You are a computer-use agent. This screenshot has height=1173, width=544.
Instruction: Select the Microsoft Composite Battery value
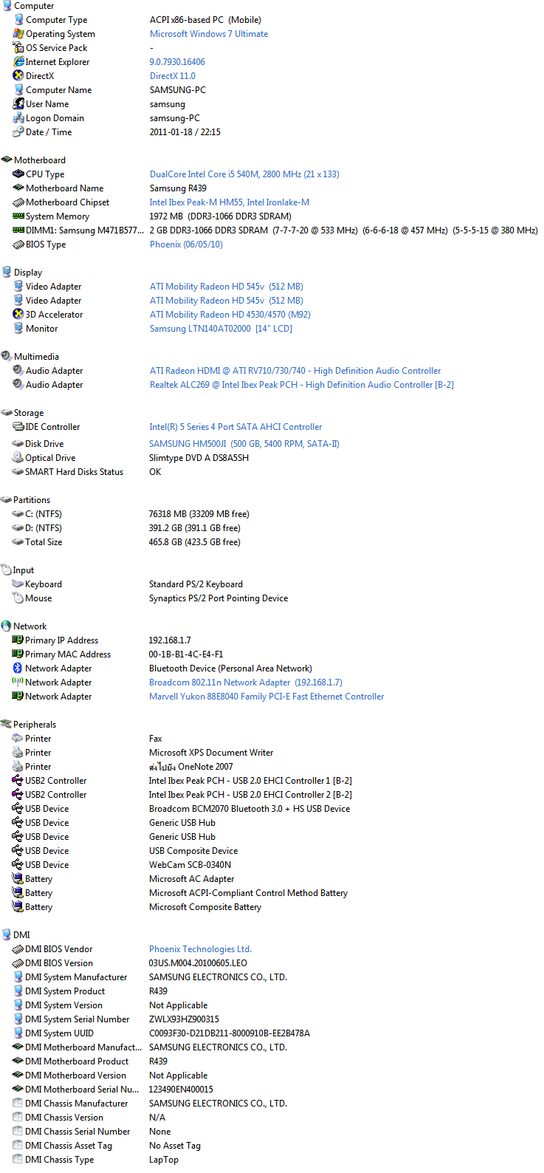coord(205,907)
